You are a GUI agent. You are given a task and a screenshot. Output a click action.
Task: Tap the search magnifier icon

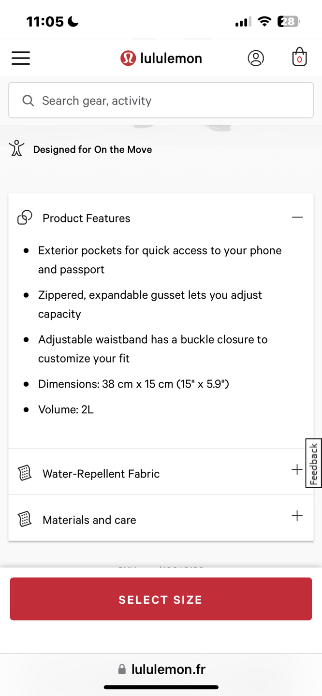[28, 101]
